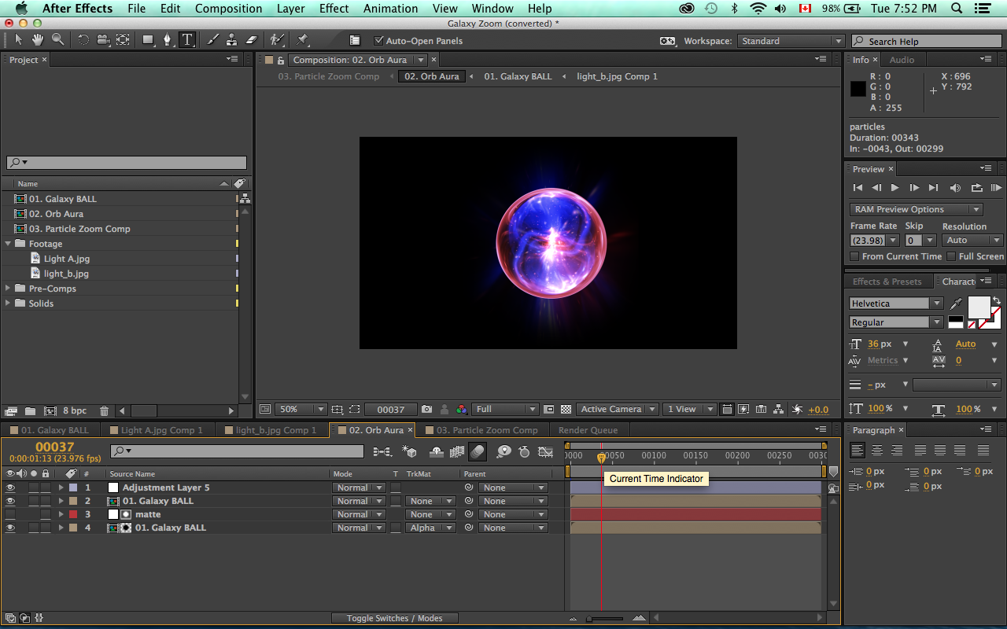The width and height of the screenshot is (1007, 629).
Task: Open the Effect menu
Action: pyautogui.click(x=334, y=9)
